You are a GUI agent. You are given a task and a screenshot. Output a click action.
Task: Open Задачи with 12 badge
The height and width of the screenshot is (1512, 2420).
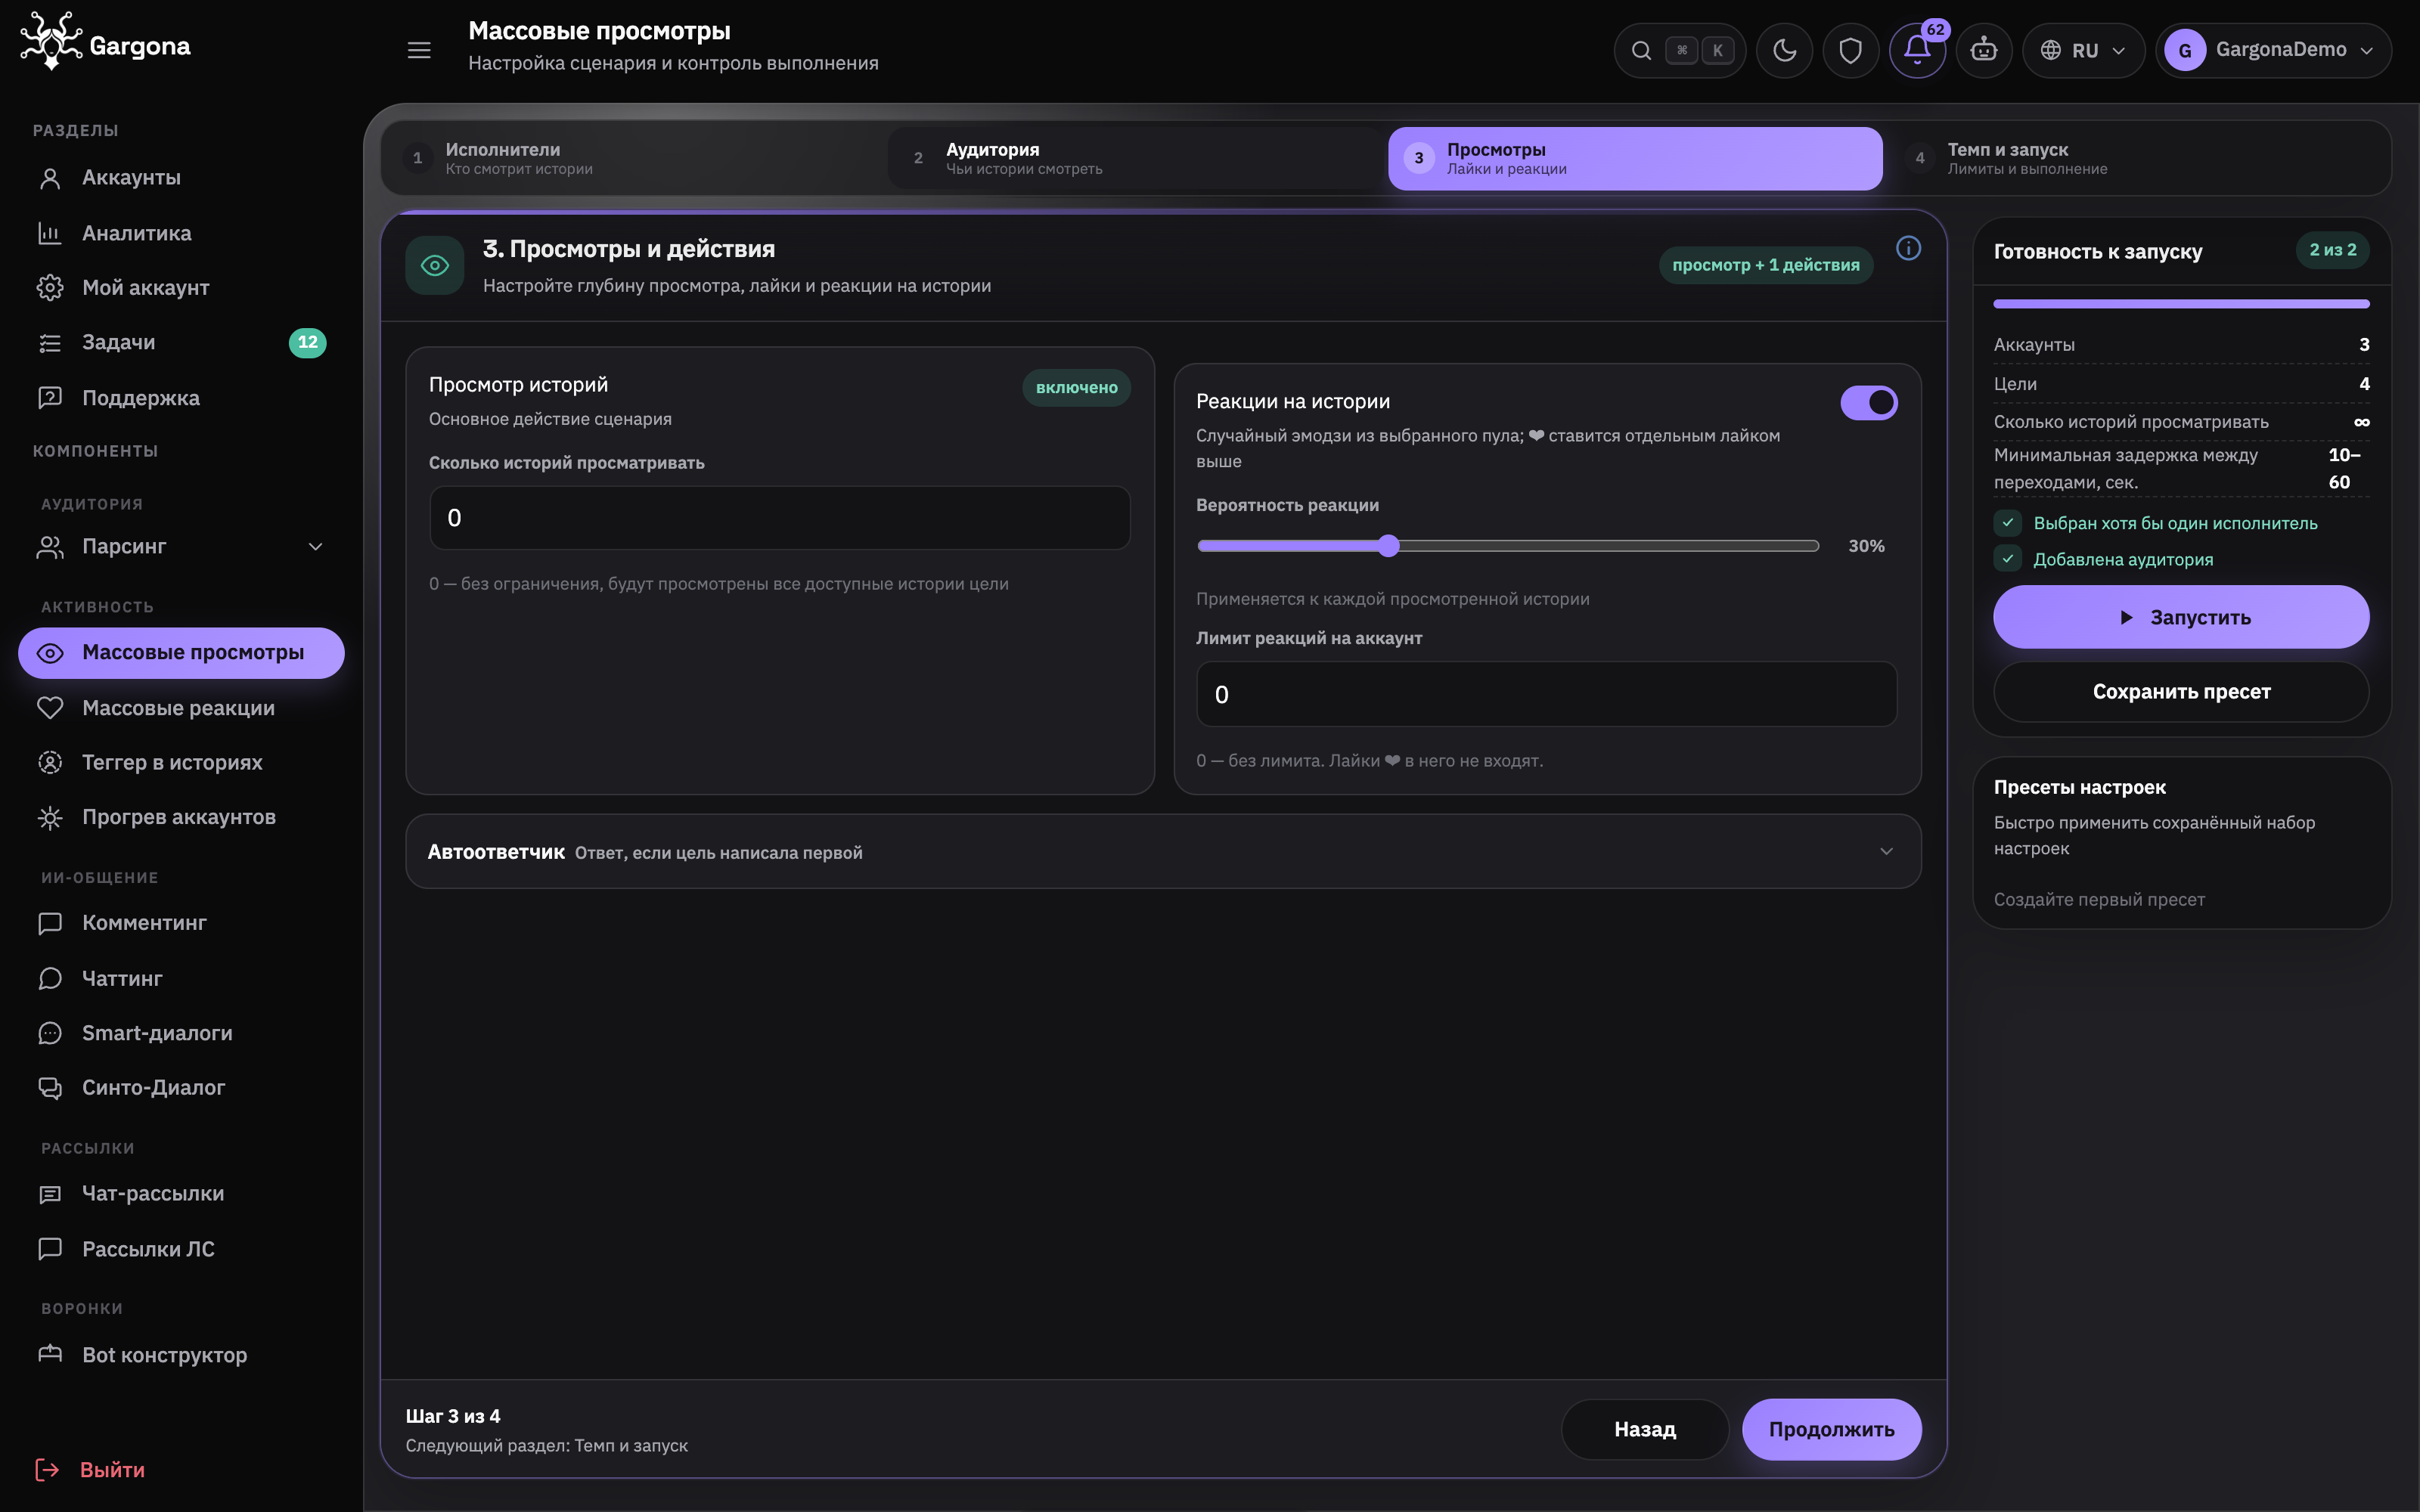pyautogui.click(x=181, y=342)
